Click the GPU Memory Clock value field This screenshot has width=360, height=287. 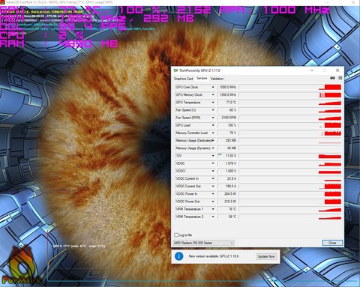click(x=227, y=94)
